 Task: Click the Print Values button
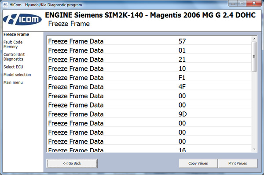click(238, 164)
